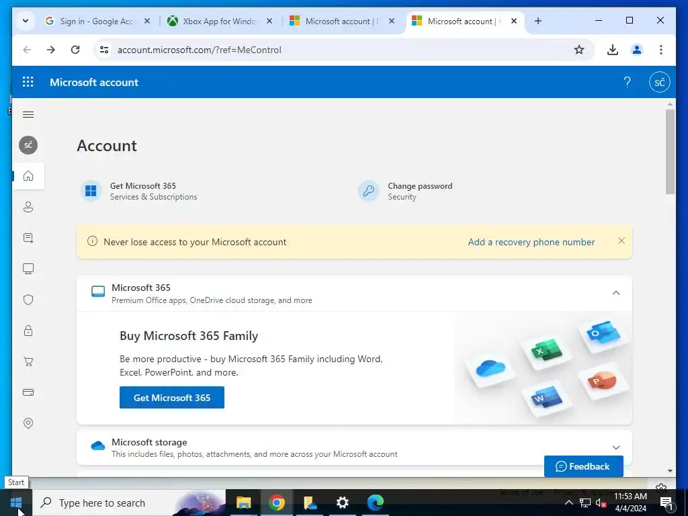Open Chrome downloads icon
The height and width of the screenshot is (516, 688).
pos(613,50)
